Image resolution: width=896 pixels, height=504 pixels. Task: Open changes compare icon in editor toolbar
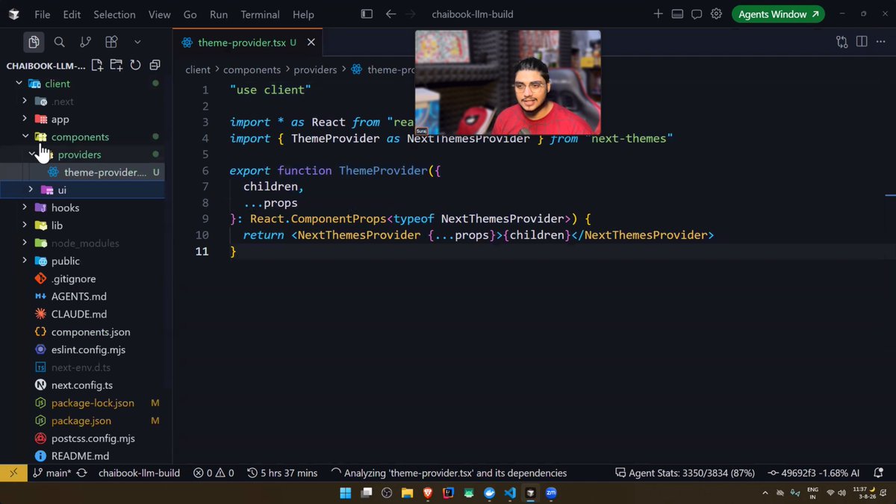841,43
